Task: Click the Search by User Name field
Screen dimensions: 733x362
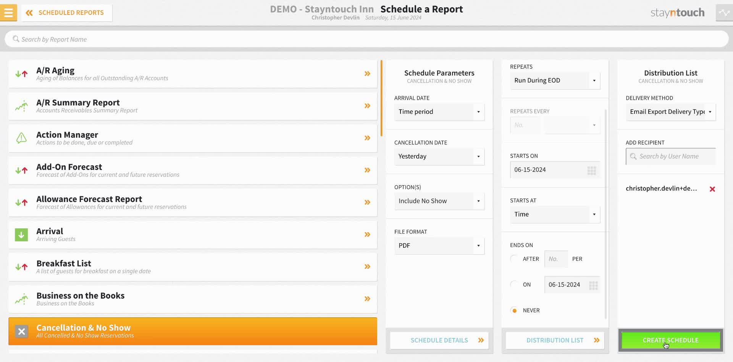Action: point(671,157)
